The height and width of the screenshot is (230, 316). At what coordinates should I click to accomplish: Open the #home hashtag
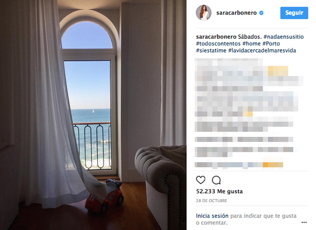click(252, 44)
